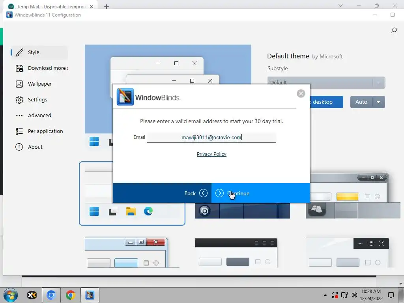
Task: Click the WindowBlinds title bar app icon
Action: pyautogui.click(x=9, y=15)
